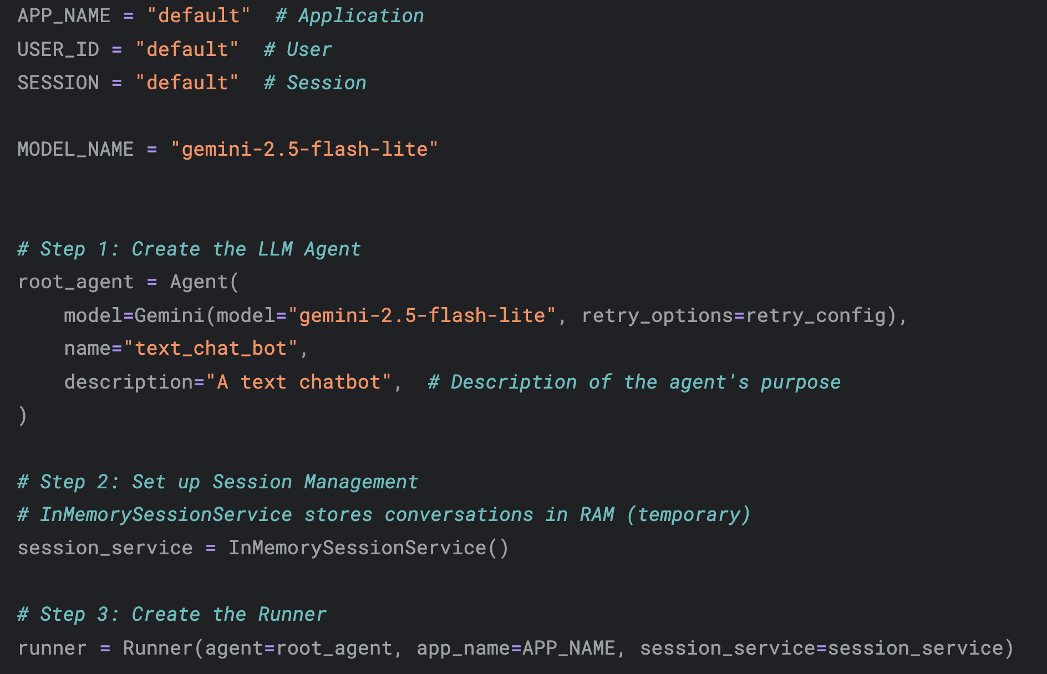
Task: Click the "# Description of the agent's purpose" comment
Action: pos(634,382)
